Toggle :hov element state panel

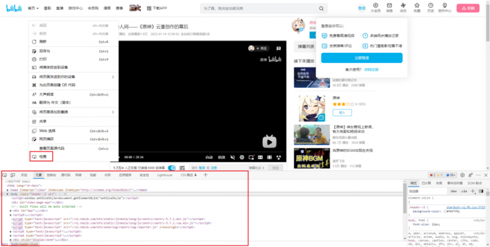click(453, 191)
